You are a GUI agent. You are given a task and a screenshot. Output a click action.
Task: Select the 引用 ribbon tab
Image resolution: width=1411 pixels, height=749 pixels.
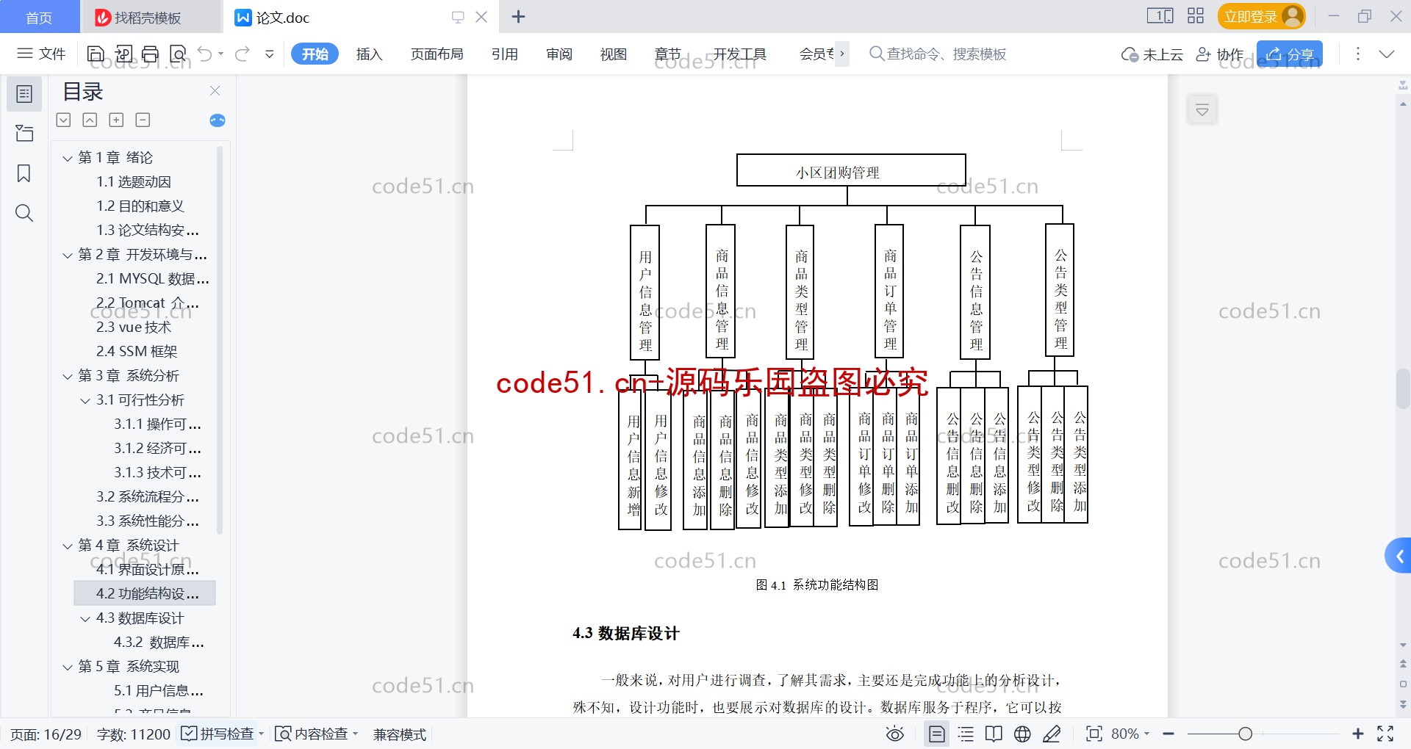505,54
